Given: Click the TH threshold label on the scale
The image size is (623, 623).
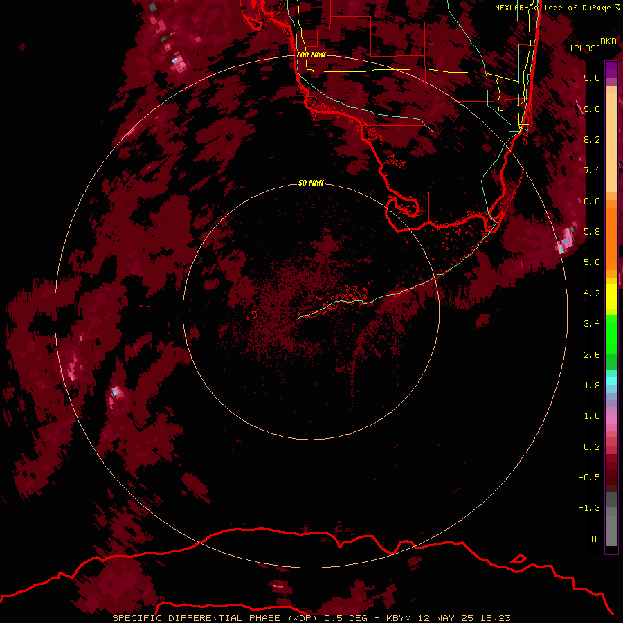Looking at the screenshot, I should click(x=595, y=539).
